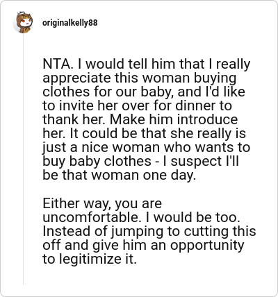Click the line "Instead of jumping to cutting this"
Image resolution: width=278 pixels, height=297 pixels.
click(x=149, y=231)
